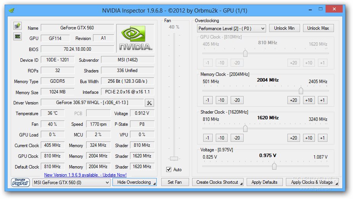The image size is (353, 199).
Task: Click Memory Clock +10 button
Action: click(309, 100)
